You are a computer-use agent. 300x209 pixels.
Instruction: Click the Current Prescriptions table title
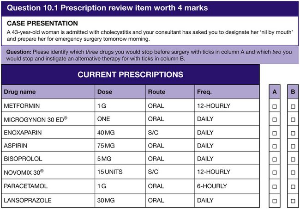pyautogui.click(x=130, y=74)
